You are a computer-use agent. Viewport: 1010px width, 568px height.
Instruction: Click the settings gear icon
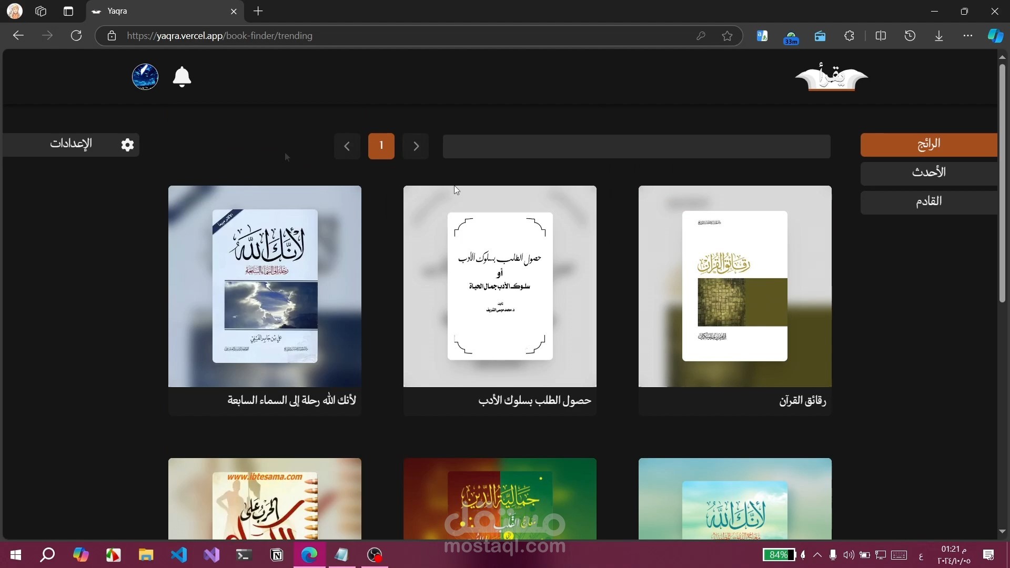pyautogui.click(x=127, y=145)
